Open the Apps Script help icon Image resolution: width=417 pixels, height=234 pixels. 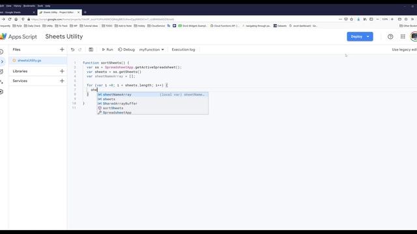(x=390, y=36)
